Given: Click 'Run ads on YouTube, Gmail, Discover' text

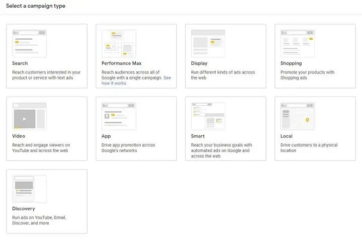Looking at the screenshot, I should point(39,220).
